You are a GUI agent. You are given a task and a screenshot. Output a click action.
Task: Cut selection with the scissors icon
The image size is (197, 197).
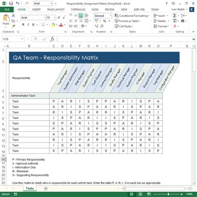pos(13,15)
